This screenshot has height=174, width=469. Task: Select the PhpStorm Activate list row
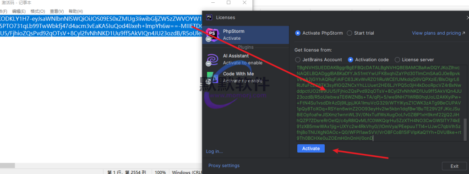point(245,35)
